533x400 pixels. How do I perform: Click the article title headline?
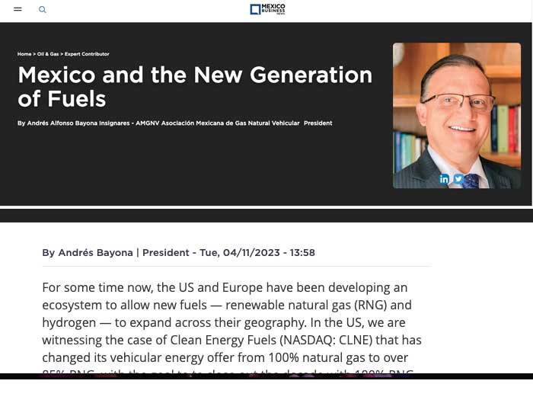195,87
